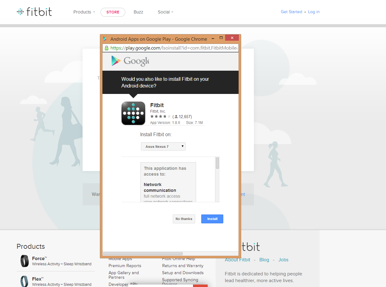This screenshot has width=386, height=287.
Task: Click the popup address bar URL
Action: click(174, 48)
